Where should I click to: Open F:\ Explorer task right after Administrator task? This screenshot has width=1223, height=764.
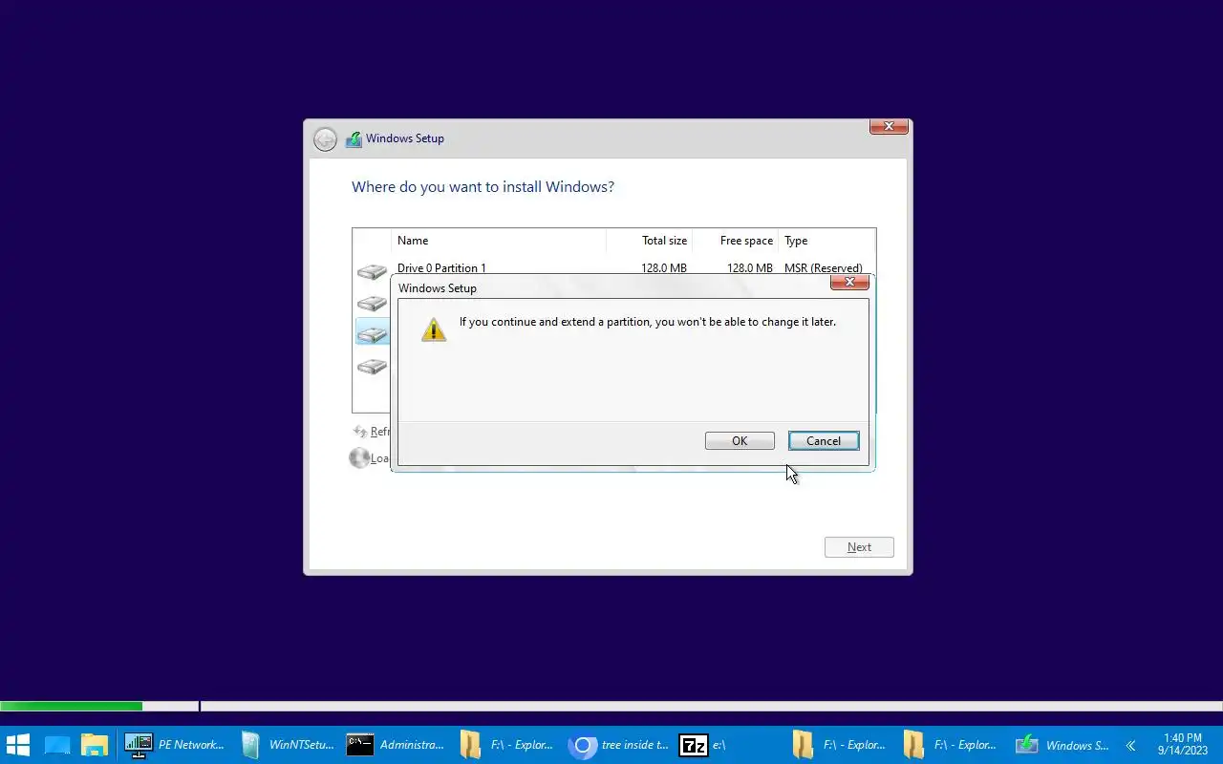pos(507,745)
